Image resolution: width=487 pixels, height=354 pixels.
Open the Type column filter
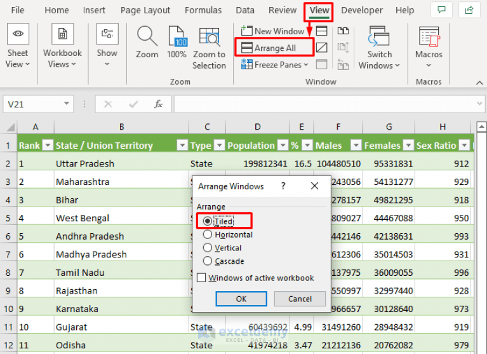point(219,145)
